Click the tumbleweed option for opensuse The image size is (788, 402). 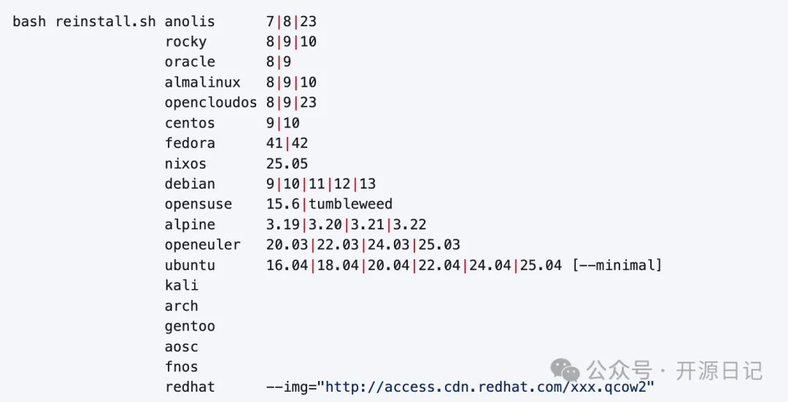350,204
